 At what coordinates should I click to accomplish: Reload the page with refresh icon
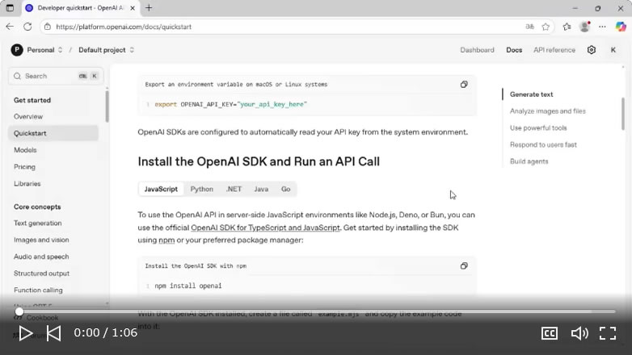(x=27, y=27)
